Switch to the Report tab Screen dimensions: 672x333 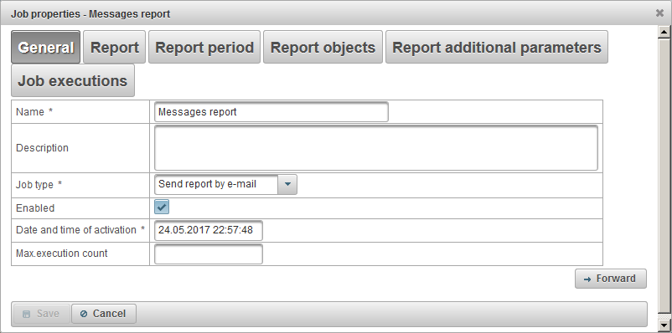point(115,47)
